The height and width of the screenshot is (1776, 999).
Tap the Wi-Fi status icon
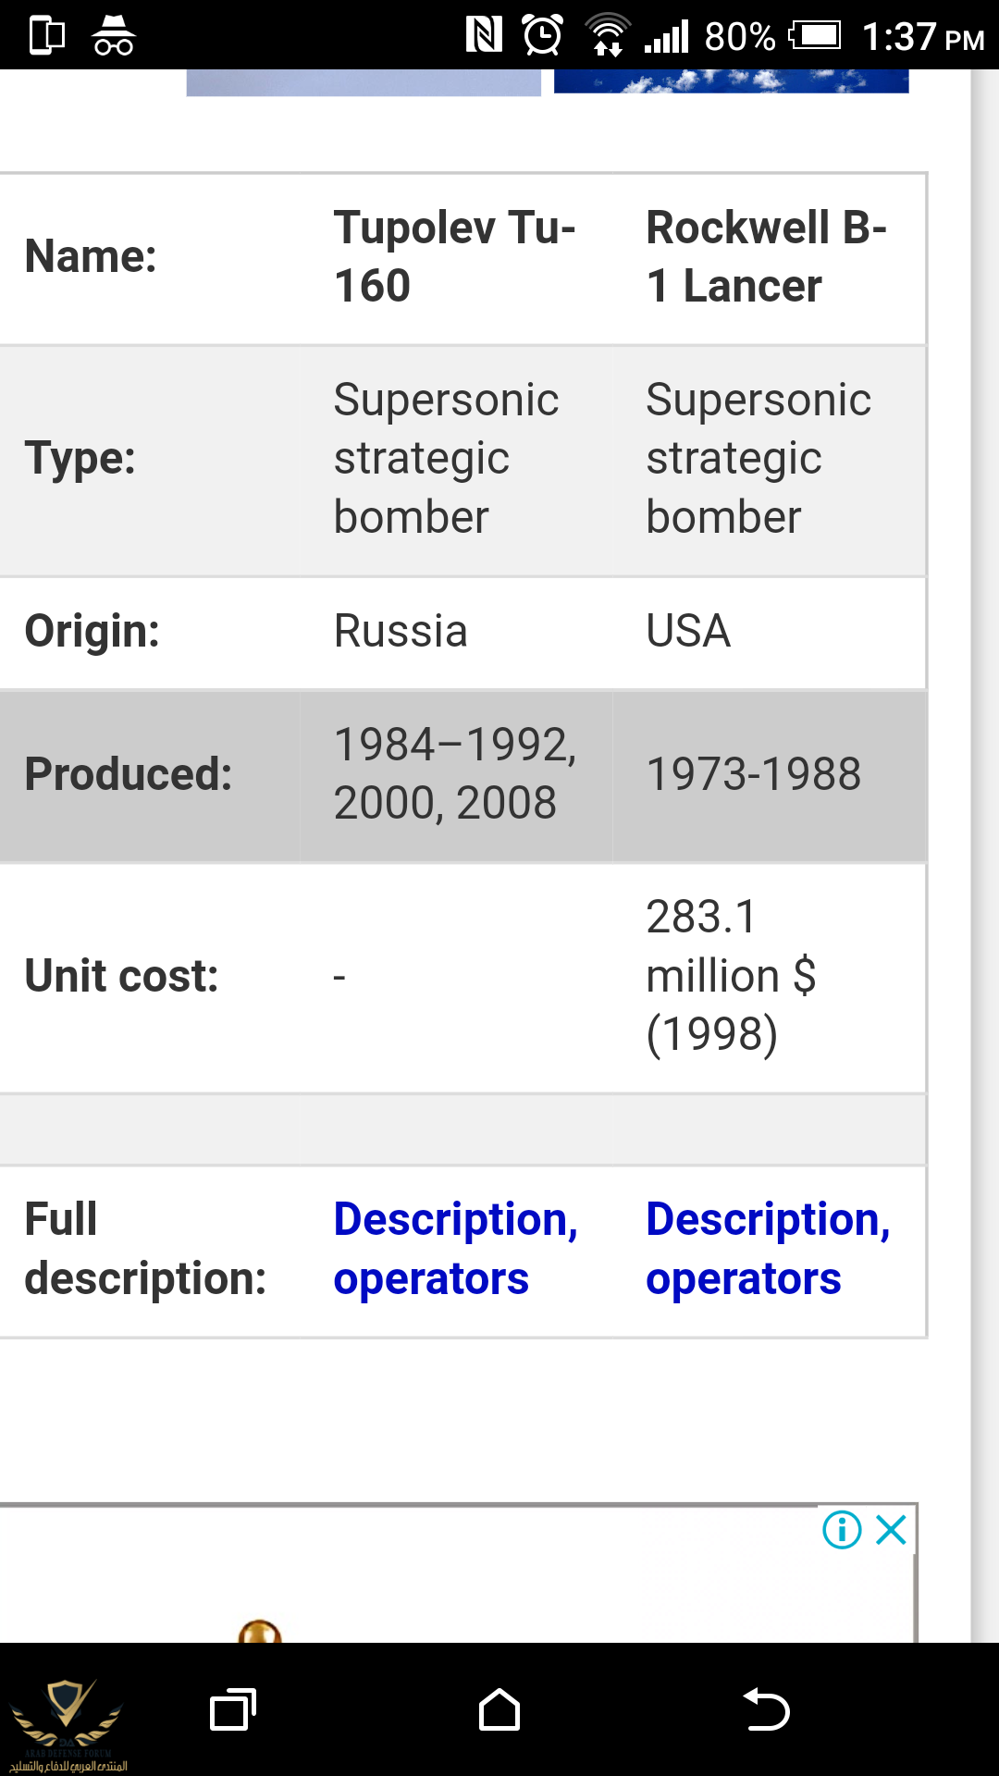pos(607,36)
